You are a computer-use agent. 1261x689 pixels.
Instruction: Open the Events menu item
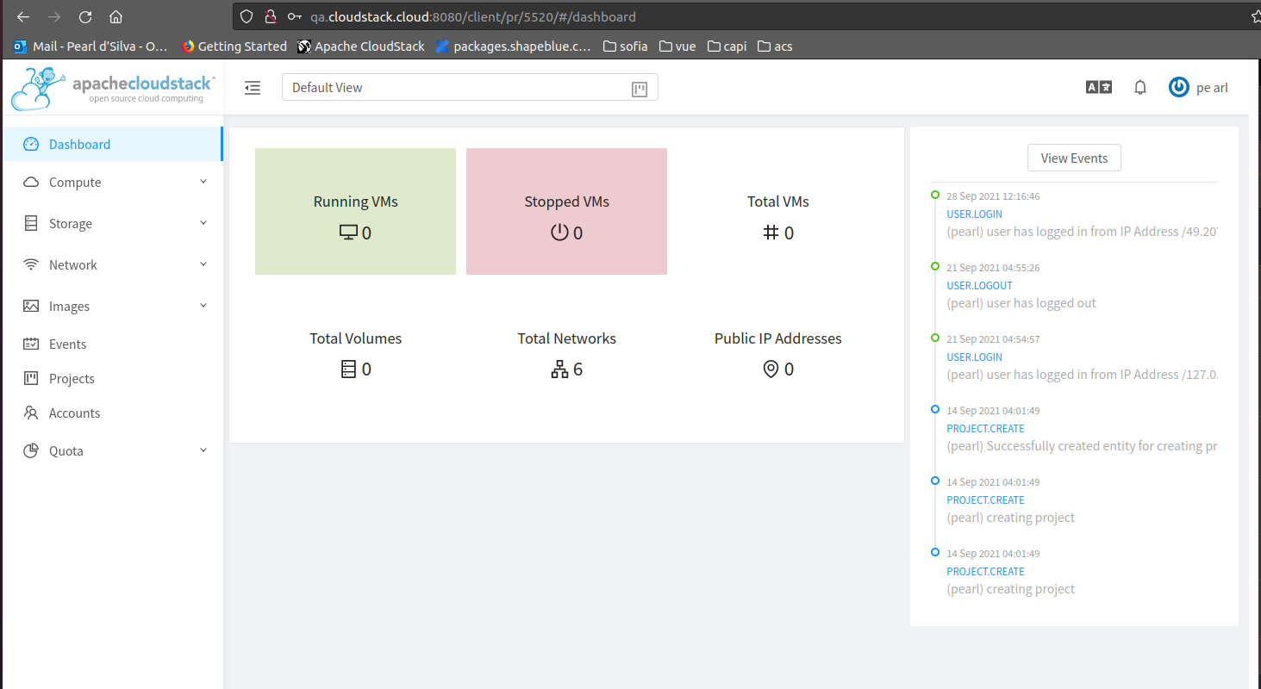click(x=111, y=344)
